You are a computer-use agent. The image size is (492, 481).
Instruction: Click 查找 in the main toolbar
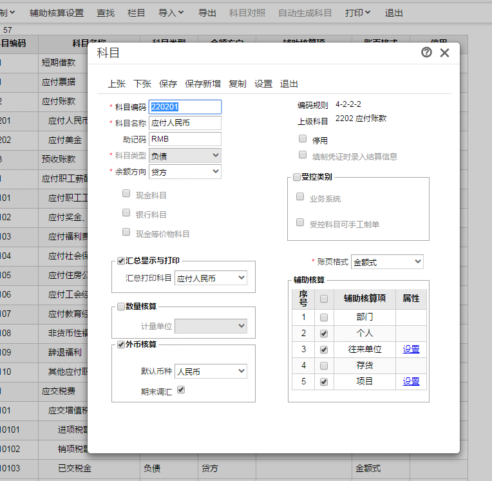pyautogui.click(x=106, y=13)
